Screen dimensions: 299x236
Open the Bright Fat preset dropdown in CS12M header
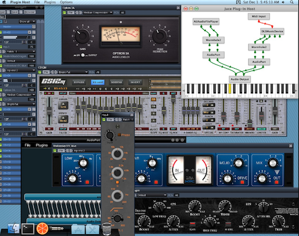(73, 72)
